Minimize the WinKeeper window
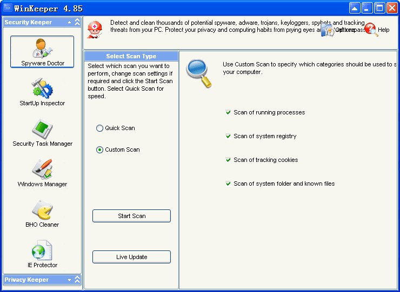The image size is (400, 292). [367, 8]
